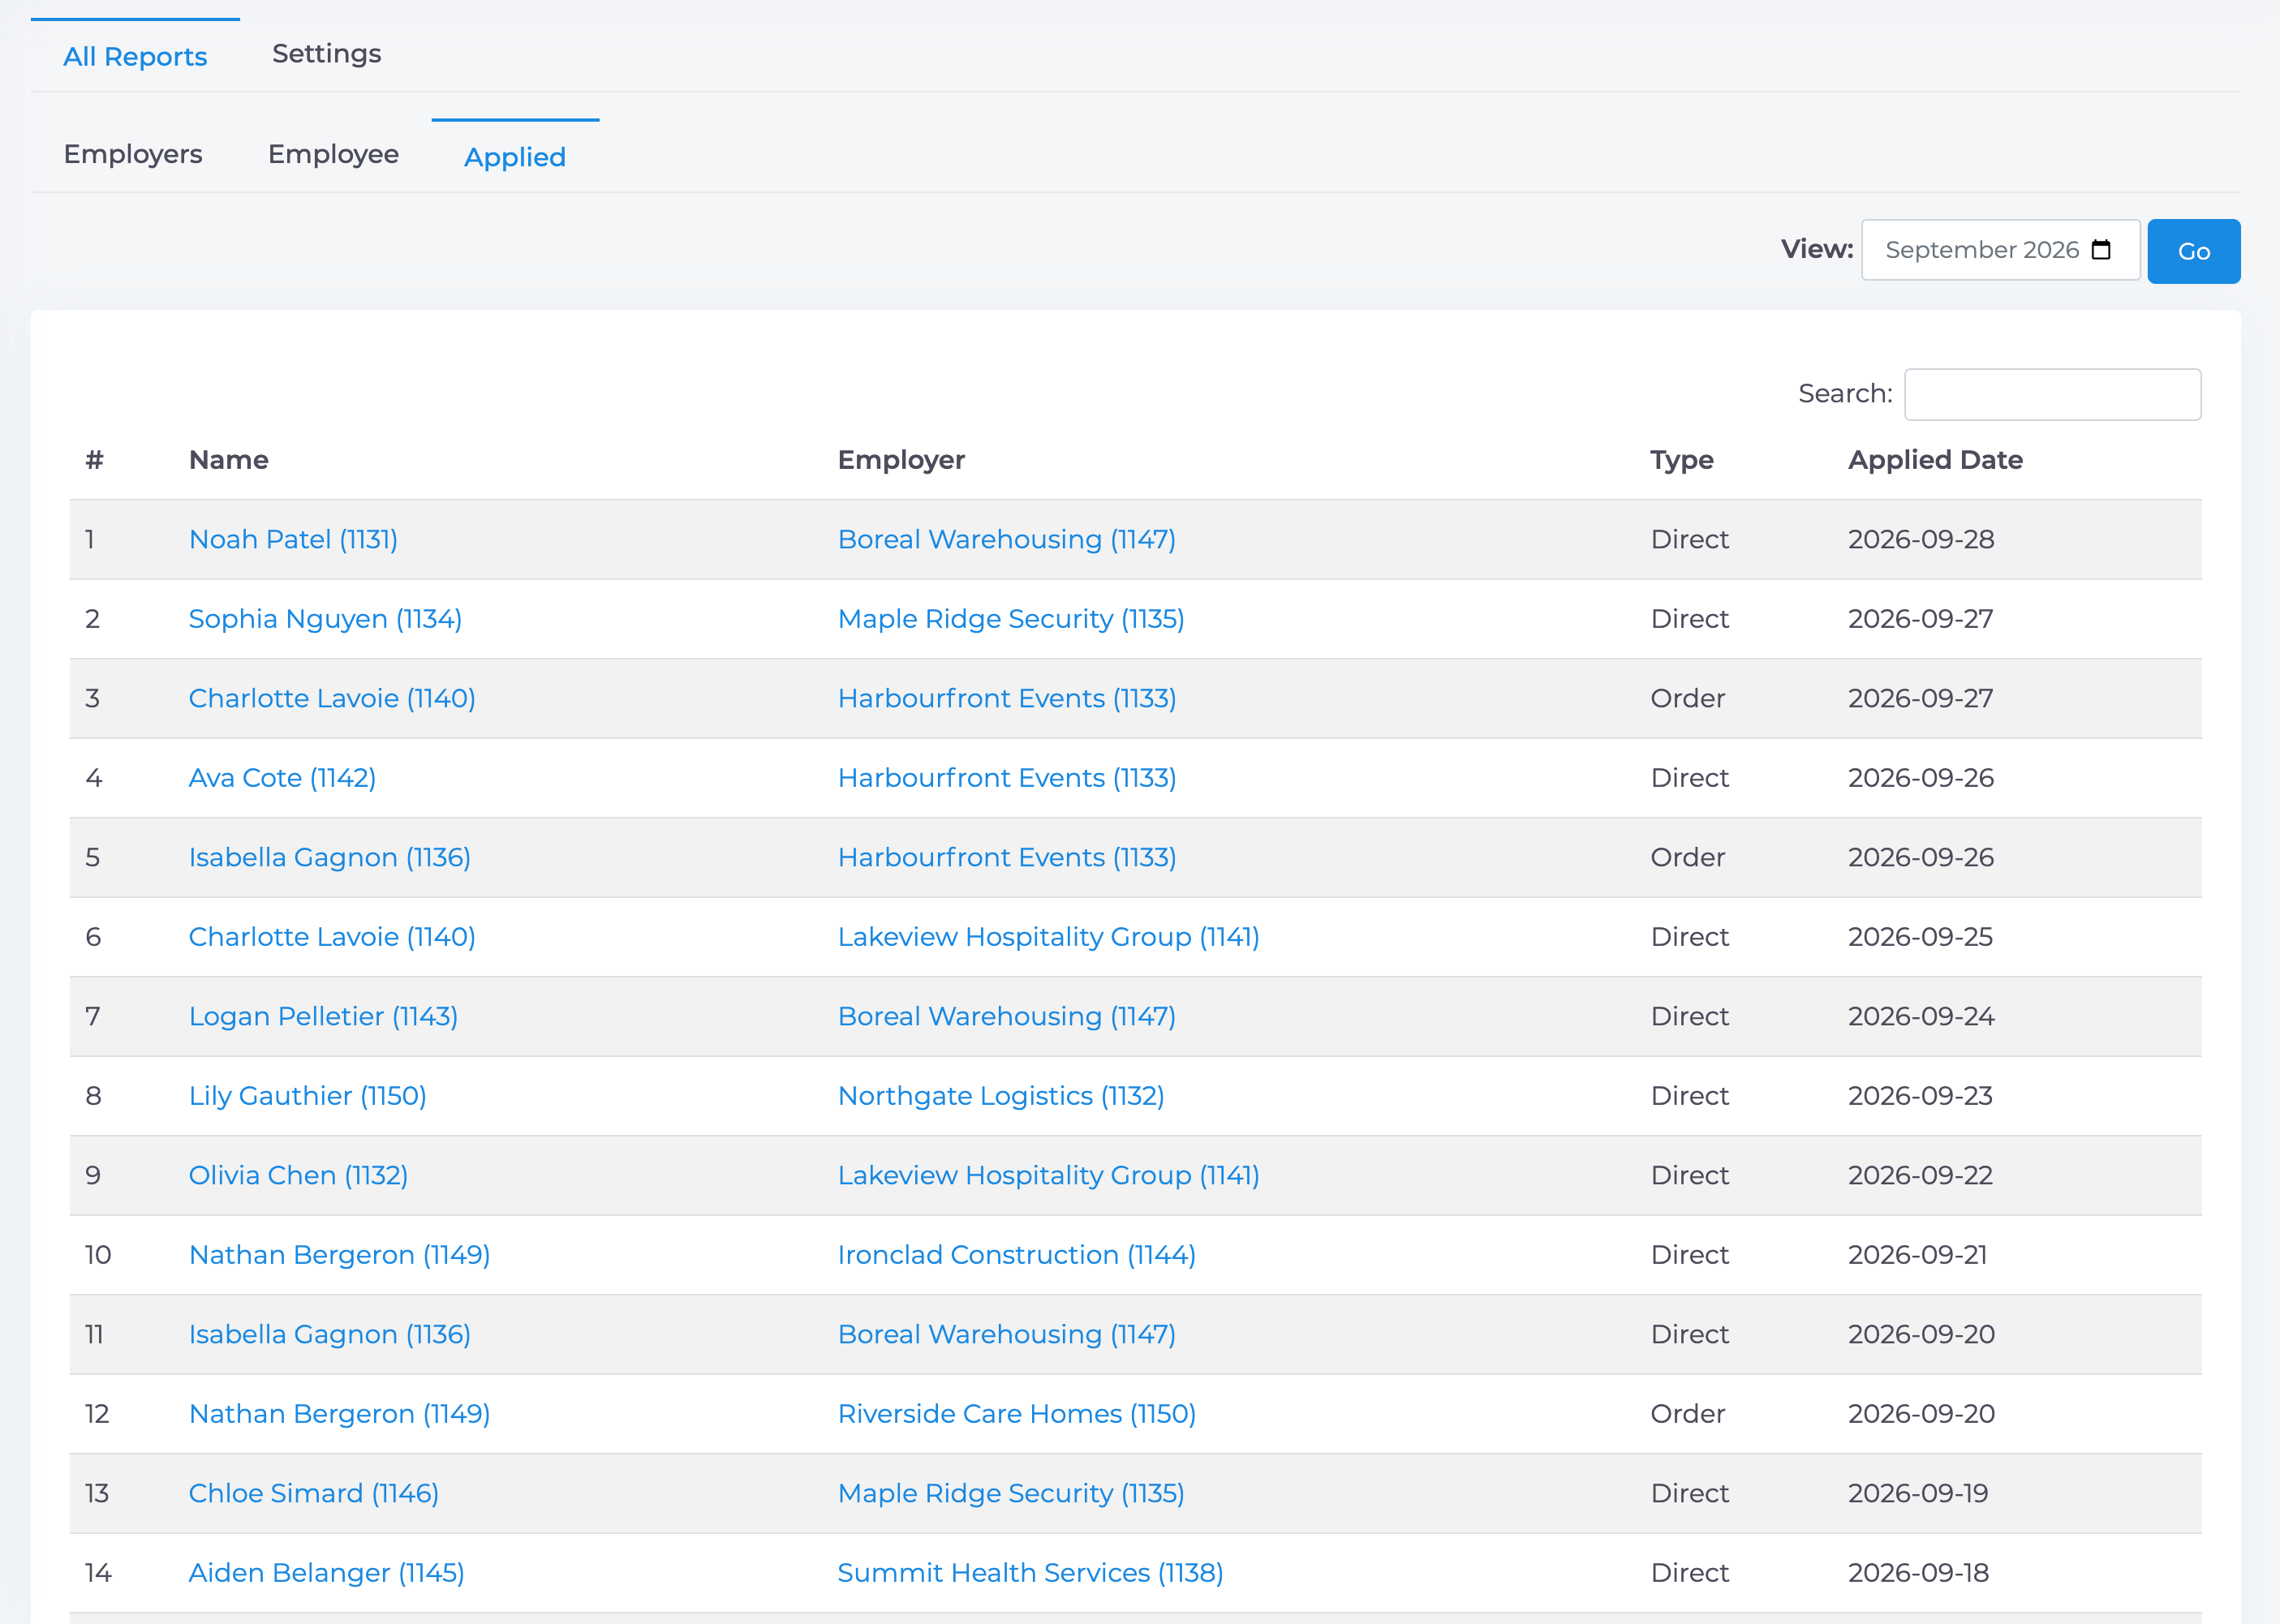Switch to the Employee sub-tab
This screenshot has width=2280, height=1624.
pyautogui.click(x=333, y=154)
